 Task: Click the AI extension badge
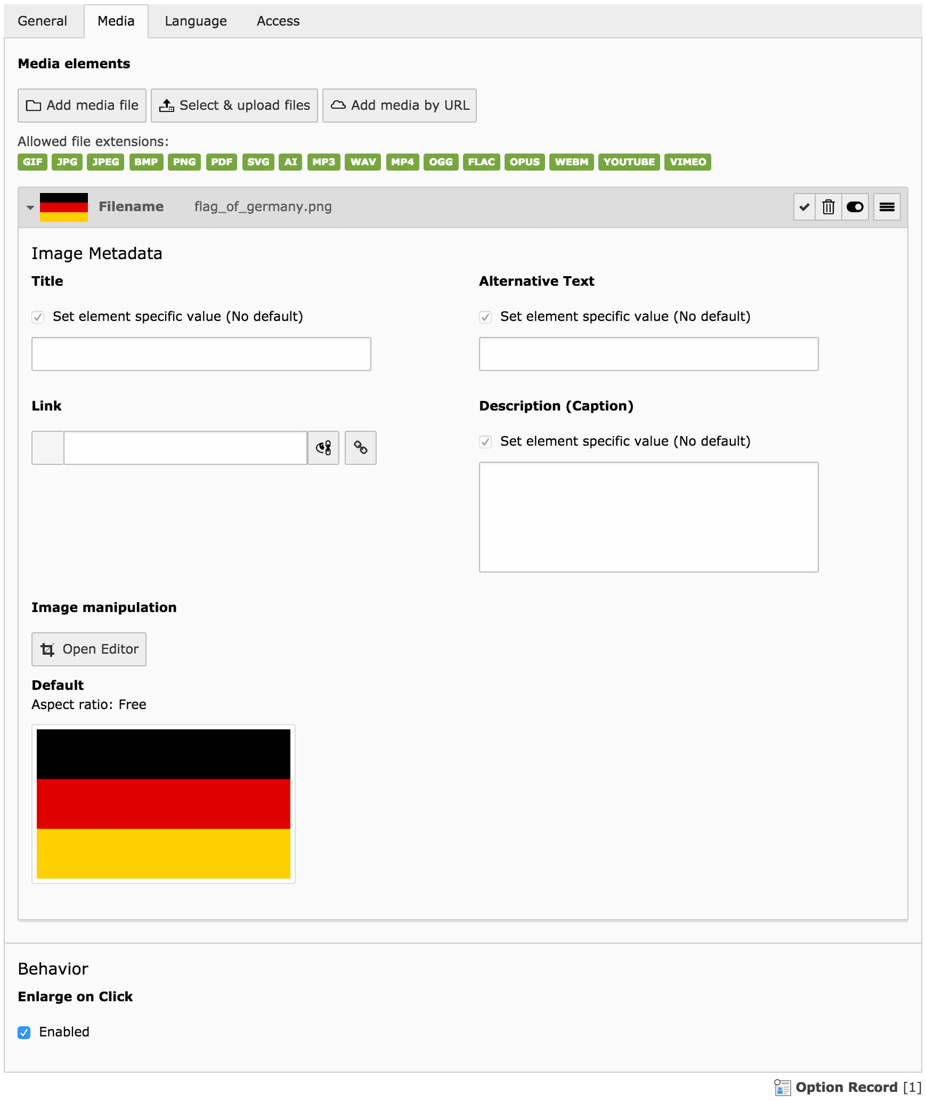point(291,162)
